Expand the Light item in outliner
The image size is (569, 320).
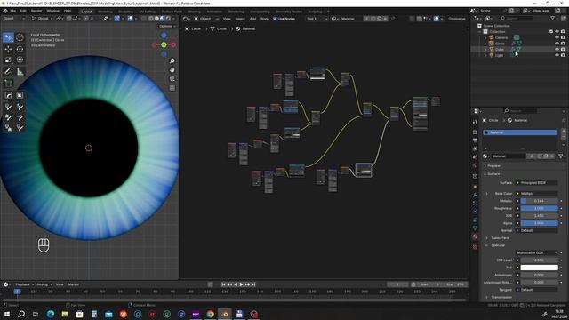(485, 55)
